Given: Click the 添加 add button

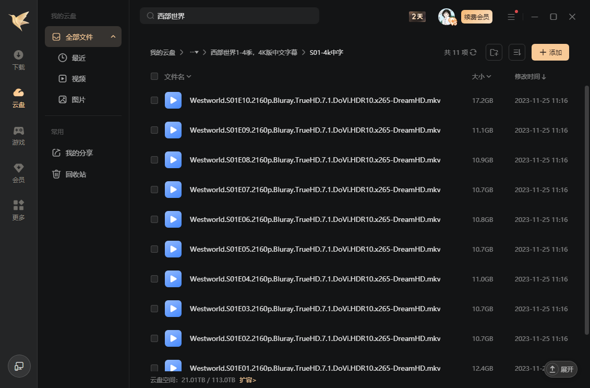Looking at the screenshot, I should 550,52.
